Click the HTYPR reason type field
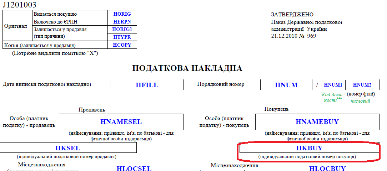The image size is (387, 171). (122, 37)
